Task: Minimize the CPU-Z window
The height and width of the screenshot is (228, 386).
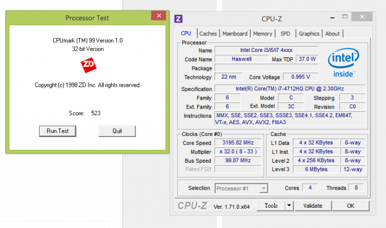Action: point(332,17)
